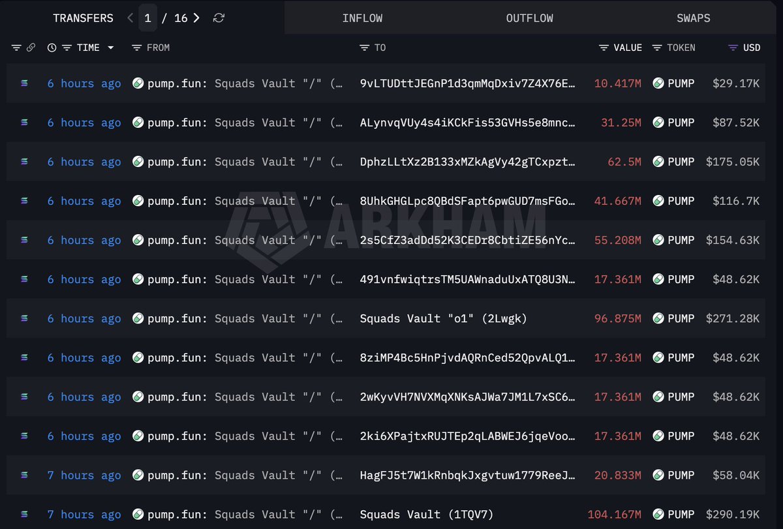Open the VALUE column filter
Screen dimensions: 783x529
604,48
